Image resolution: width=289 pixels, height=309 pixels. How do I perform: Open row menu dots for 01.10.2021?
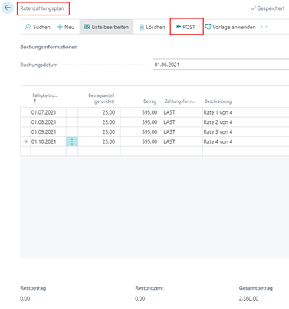pyautogui.click(x=72, y=141)
